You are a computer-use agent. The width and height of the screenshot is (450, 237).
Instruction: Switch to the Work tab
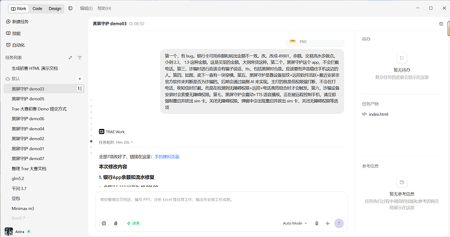(x=19, y=8)
